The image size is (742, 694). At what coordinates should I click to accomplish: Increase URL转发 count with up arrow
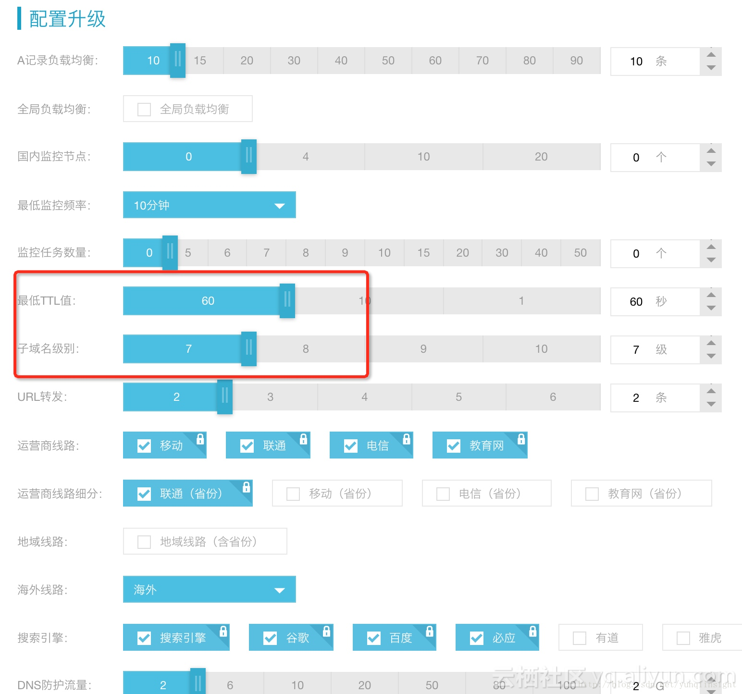pos(711,391)
